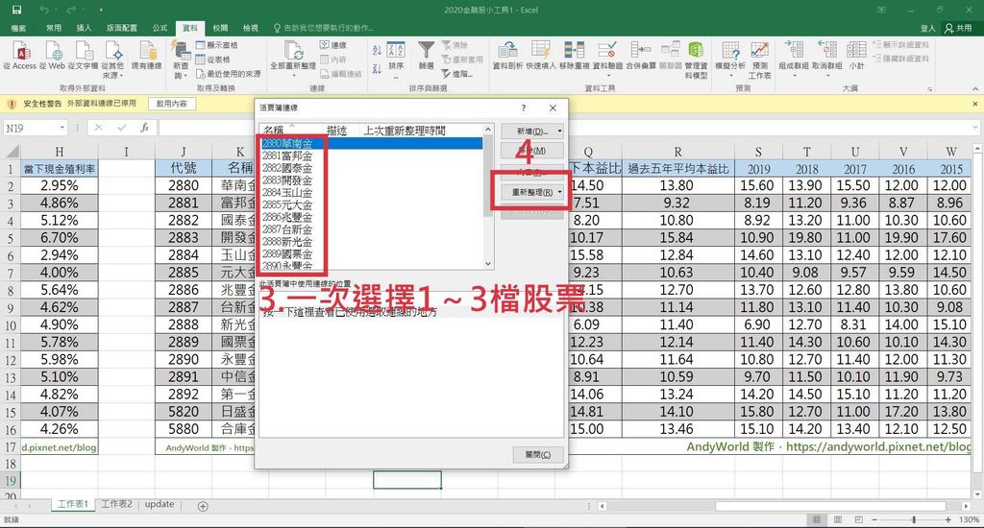The height and width of the screenshot is (528, 984).
Task: Click the 登入 sign in link
Action: click(x=928, y=28)
